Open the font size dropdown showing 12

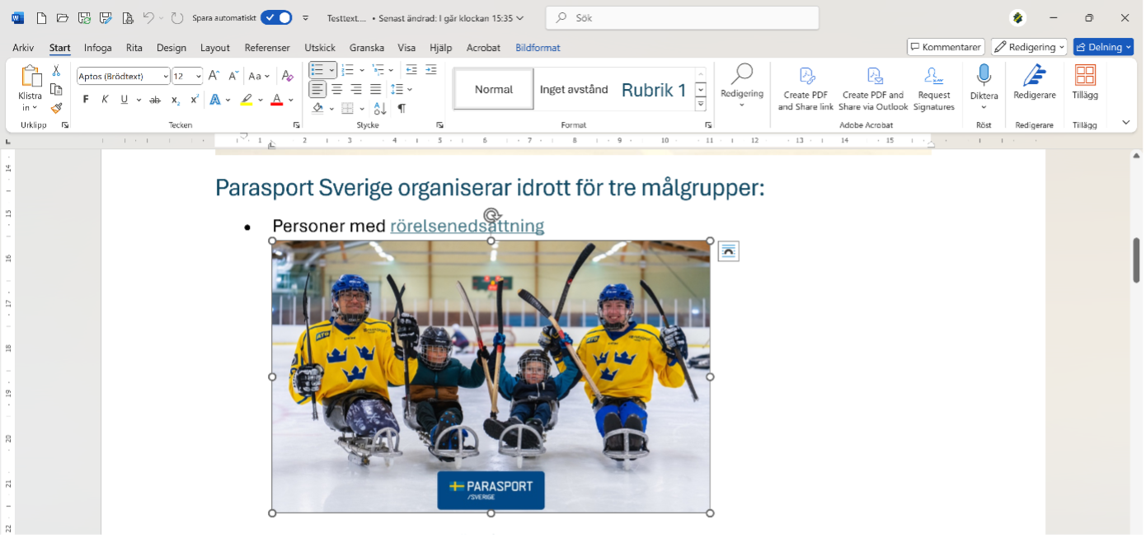click(199, 77)
